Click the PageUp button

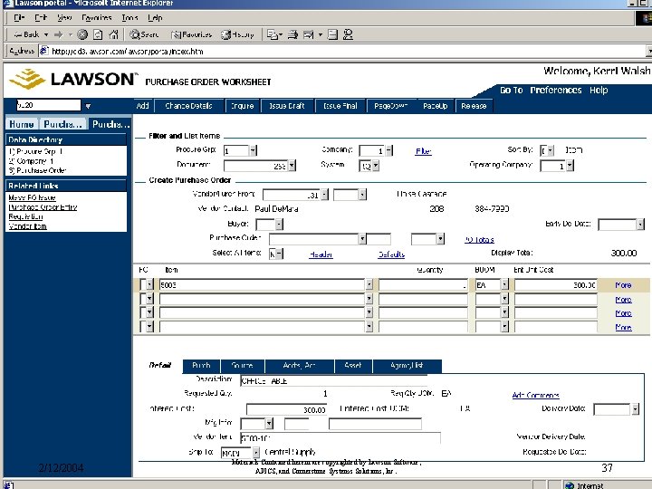point(435,106)
